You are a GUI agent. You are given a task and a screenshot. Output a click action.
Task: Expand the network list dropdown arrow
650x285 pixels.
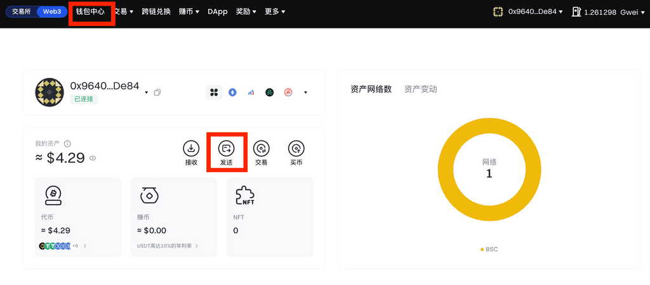click(x=305, y=92)
